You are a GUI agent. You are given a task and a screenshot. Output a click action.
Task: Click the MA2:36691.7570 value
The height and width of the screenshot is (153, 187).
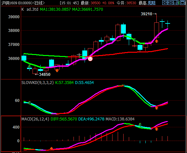tap(87, 9)
